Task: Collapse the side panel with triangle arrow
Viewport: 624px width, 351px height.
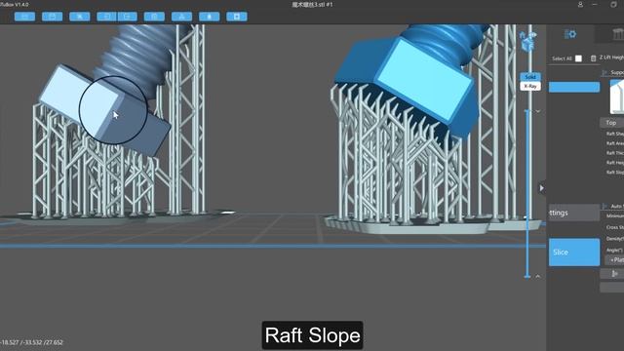Action: click(x=541, y=188)
